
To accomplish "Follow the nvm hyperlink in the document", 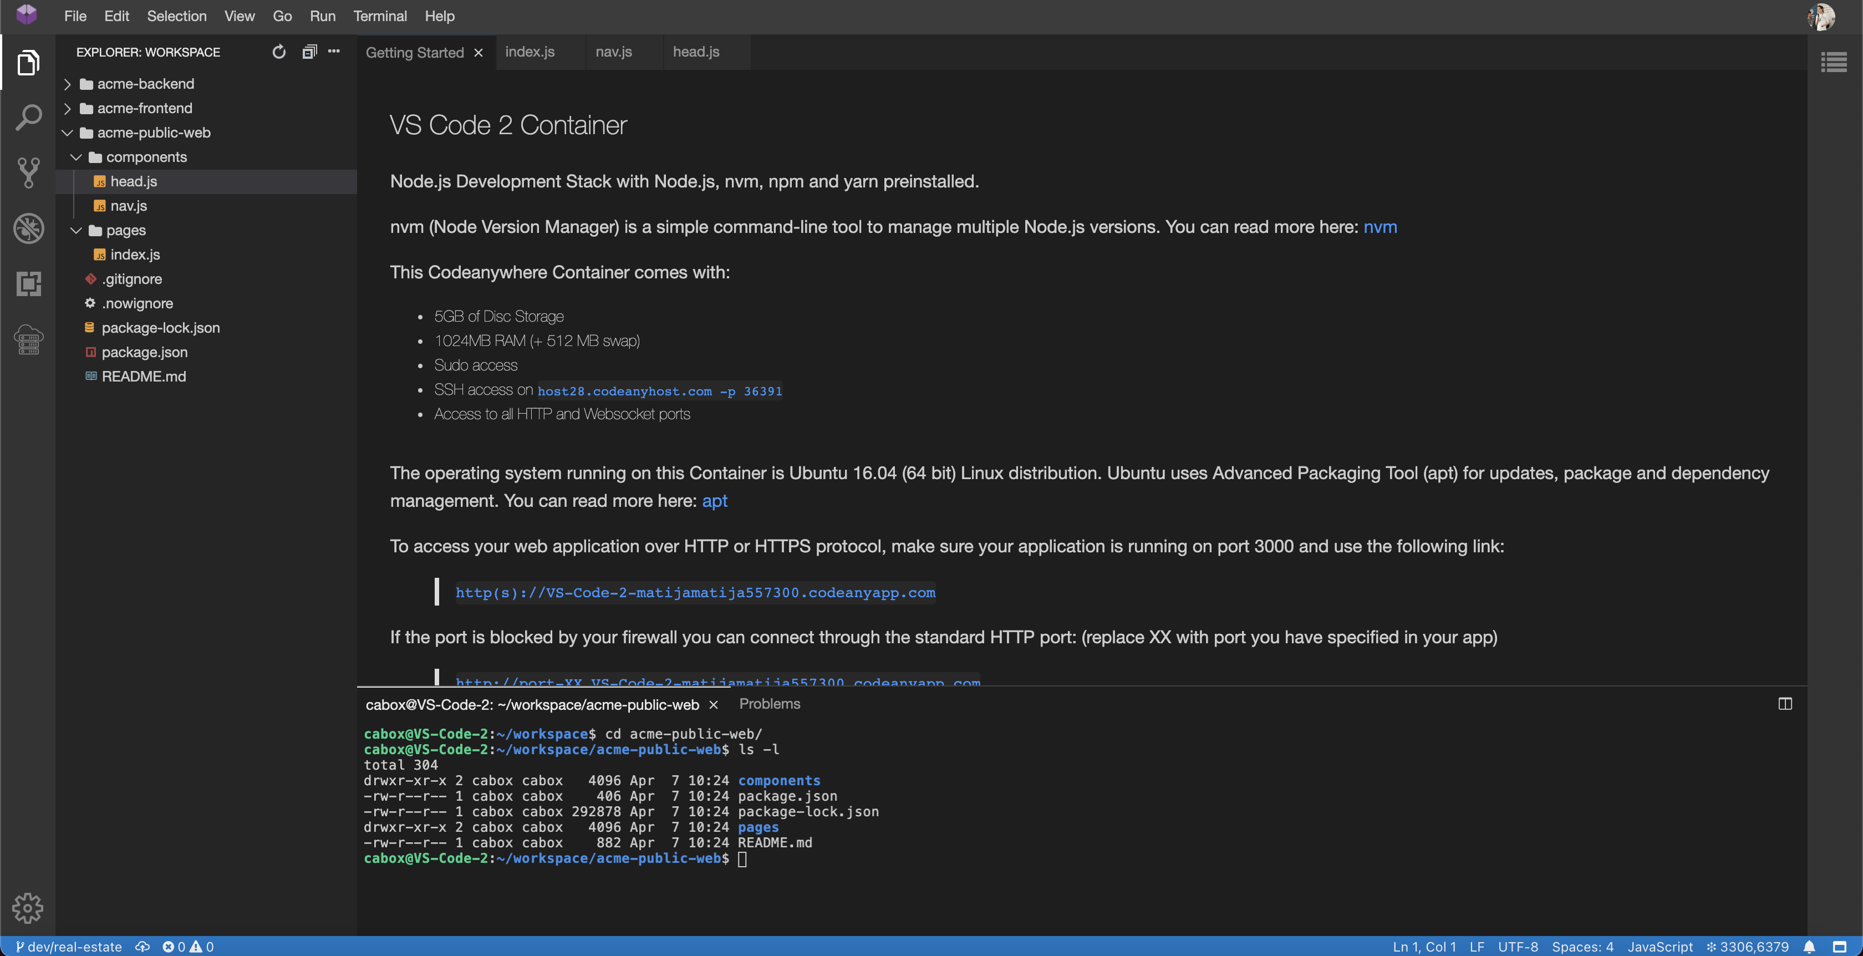I will [1380, 226].
